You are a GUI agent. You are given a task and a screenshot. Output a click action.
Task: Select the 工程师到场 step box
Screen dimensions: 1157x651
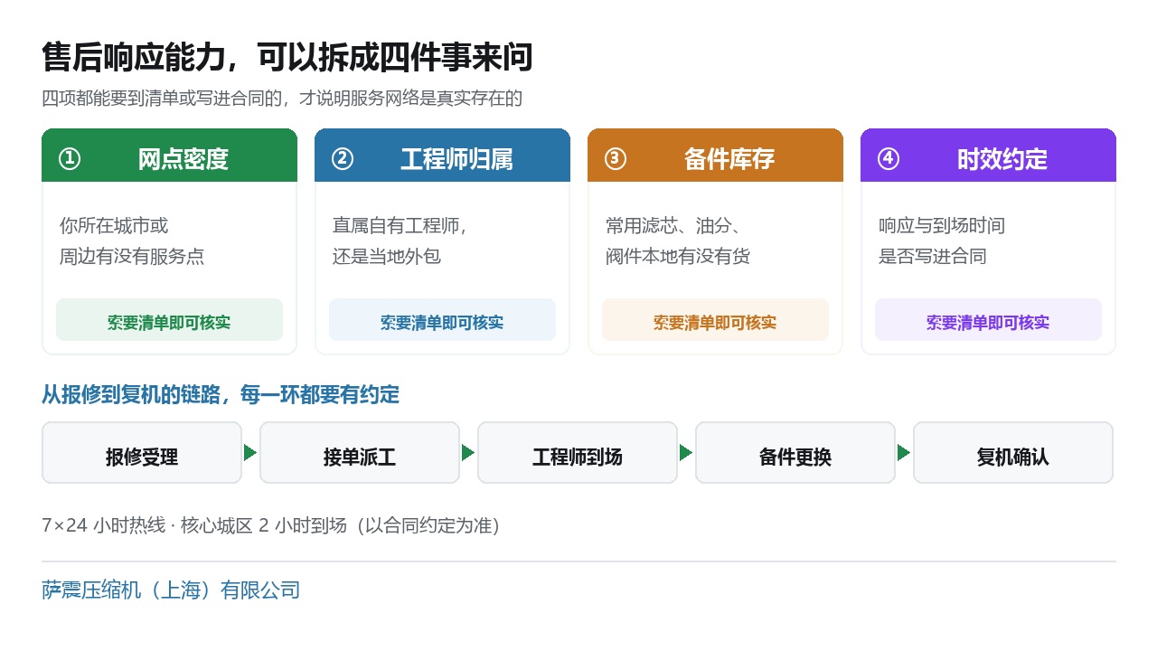[x=578, y=453]
